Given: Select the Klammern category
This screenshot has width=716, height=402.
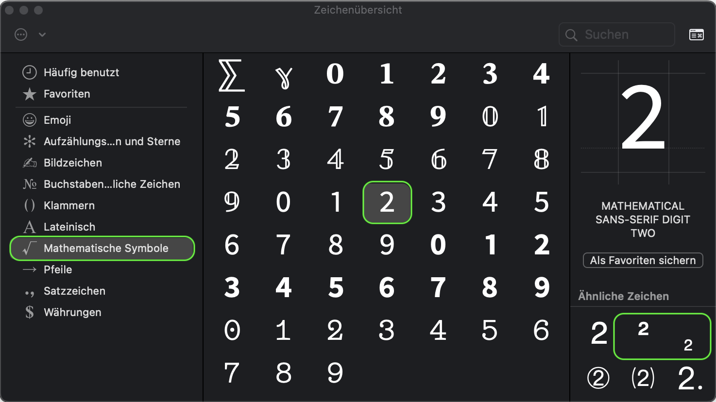Looking at the screenshot, I should point(69,205).
